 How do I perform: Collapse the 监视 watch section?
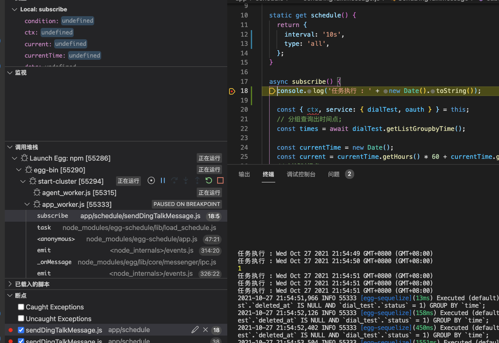pyautogui.click(x=10, y=72)
